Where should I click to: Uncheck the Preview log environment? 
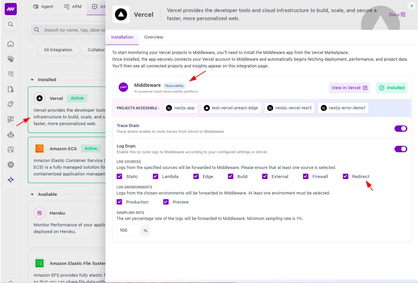(x=166, y=202)
